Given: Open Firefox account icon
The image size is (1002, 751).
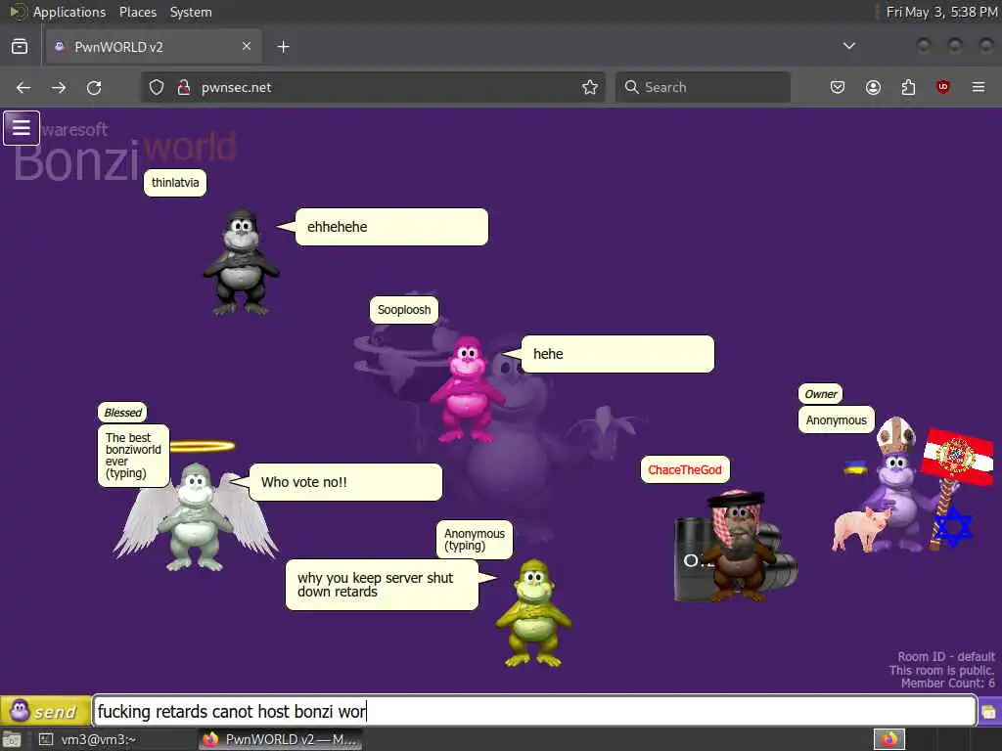Looking at the screenshot, I should (873, 87).
